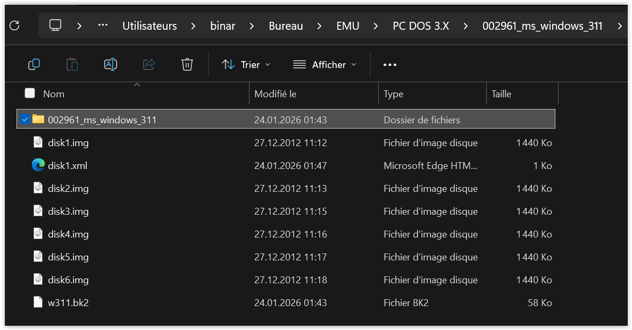Uncheck the 002961_ms_windows_311 folder checkbox

(24, 120)
